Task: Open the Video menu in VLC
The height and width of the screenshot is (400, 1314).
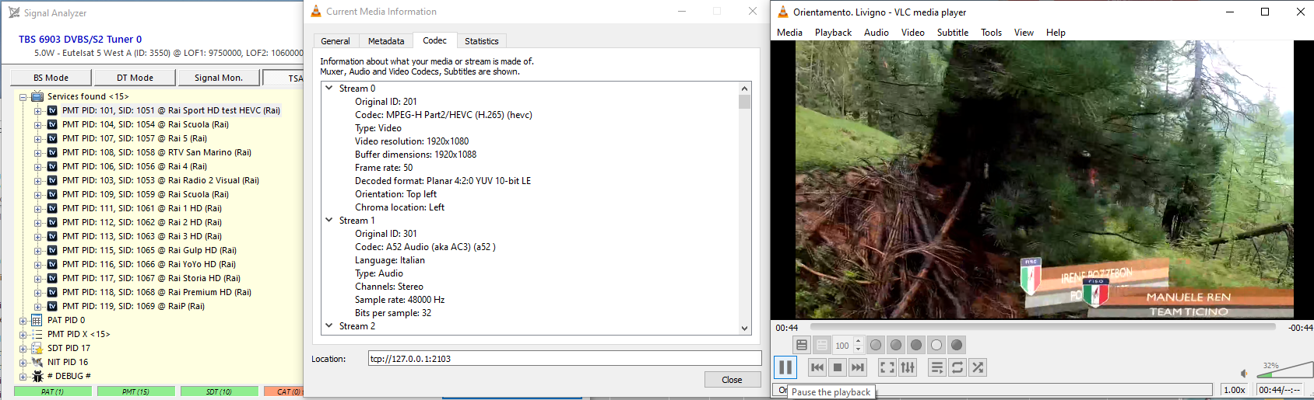Action: (912, 33)
